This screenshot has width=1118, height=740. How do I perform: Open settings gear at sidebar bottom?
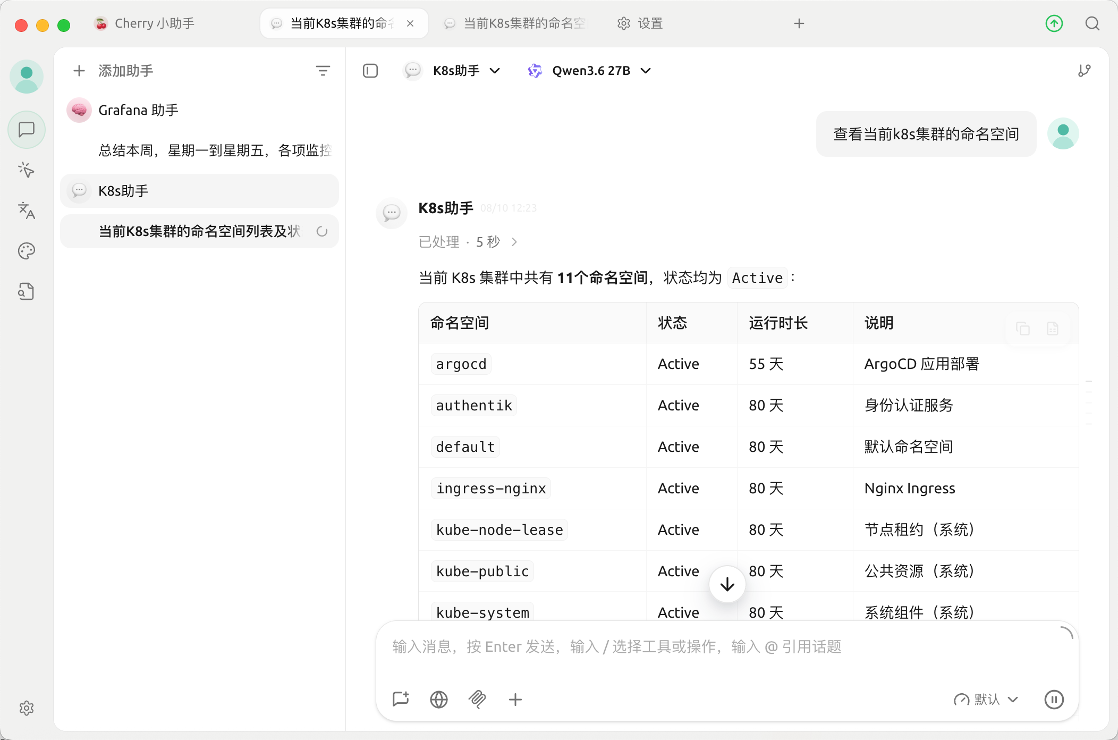tap(27, 708)
